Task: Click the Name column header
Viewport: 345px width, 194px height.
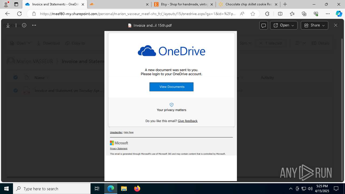Action: point(39,78)
